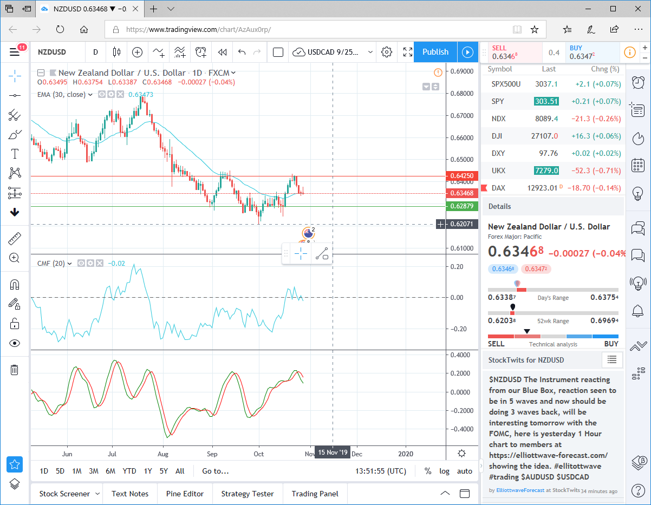Hide the CMF (20) indicator
The image size is (651, 505).
pyautogui.click(x=81, y=264)
